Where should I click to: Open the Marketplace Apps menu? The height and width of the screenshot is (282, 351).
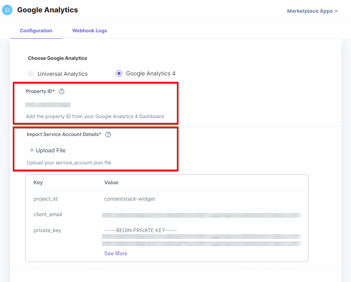[309, 11]
